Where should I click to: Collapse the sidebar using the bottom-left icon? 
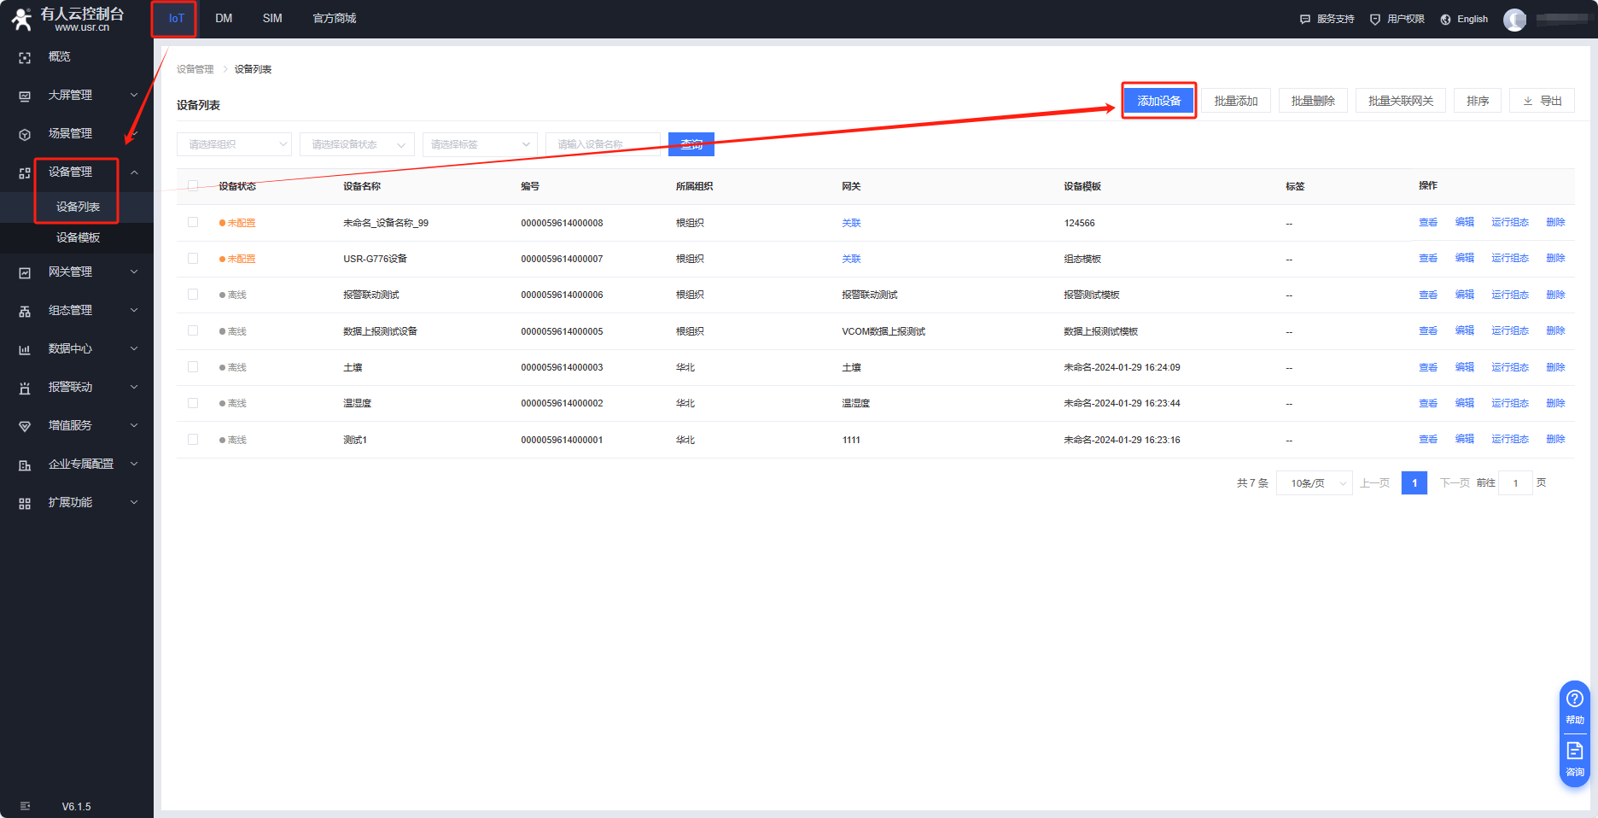coord(25,806)
